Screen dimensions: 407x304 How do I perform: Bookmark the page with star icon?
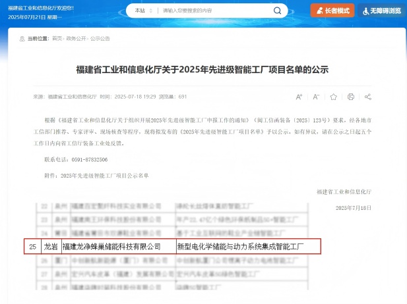333,97
